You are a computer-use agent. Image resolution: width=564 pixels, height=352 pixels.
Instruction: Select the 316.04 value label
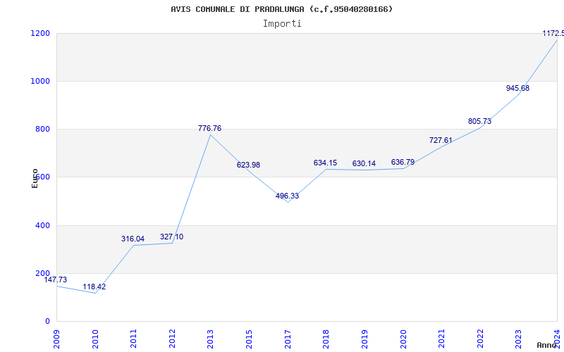point(133,239)
